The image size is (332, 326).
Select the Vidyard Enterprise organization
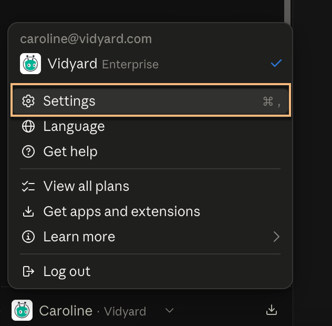coord(151,64)
